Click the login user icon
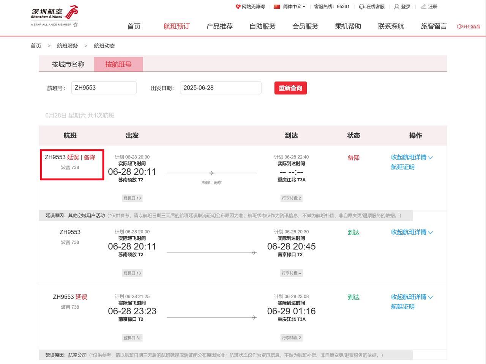The height and width of the screenshot is (364, 486). click(397, 6)
